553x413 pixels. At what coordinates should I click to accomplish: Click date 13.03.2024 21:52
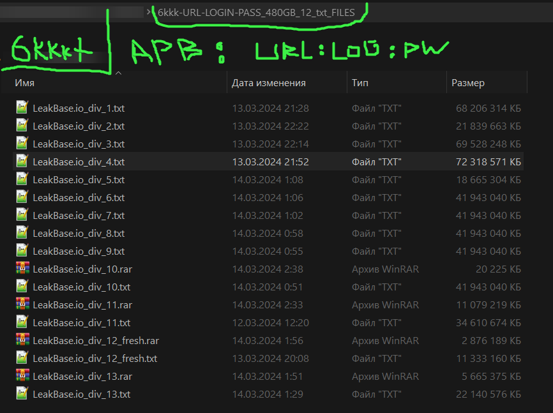click(271, 162)
